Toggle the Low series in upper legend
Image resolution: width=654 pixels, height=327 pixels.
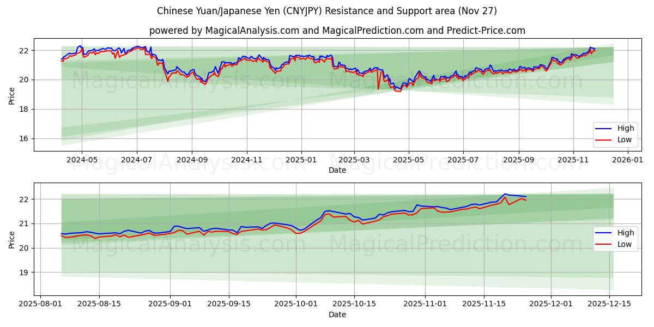pos(625,139)
